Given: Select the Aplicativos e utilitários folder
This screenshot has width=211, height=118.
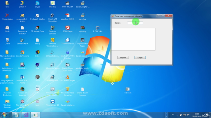Looking at the screenshot, I should tap(7, 67).
